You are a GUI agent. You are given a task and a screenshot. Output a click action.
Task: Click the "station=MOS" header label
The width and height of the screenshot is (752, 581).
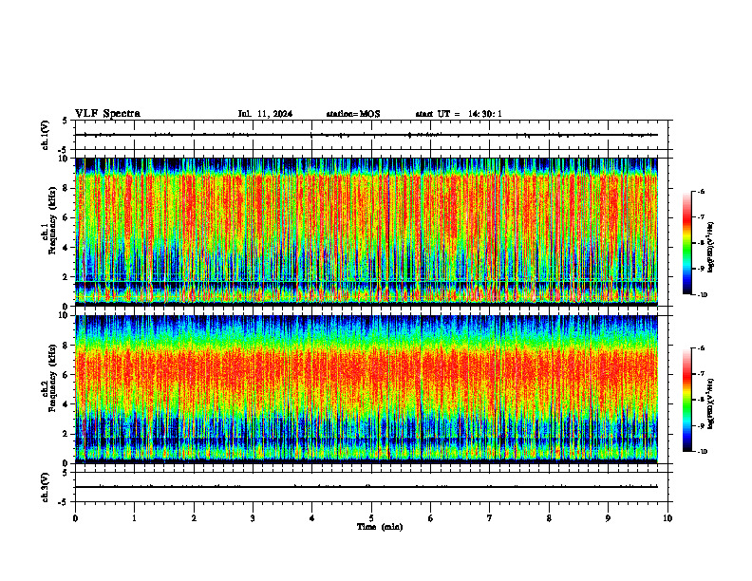coord(353,114)
